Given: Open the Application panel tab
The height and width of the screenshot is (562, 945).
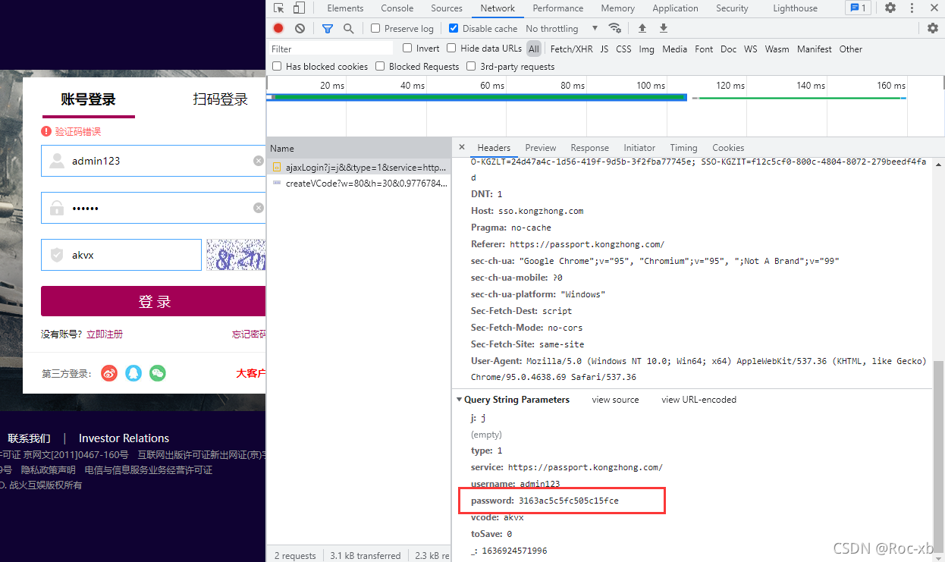Looking at the screenshot, I should coord(675,8).
